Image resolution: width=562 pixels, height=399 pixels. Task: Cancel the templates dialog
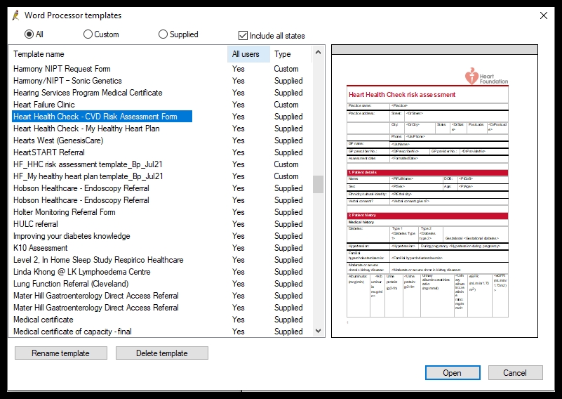(x=515, y=373)
